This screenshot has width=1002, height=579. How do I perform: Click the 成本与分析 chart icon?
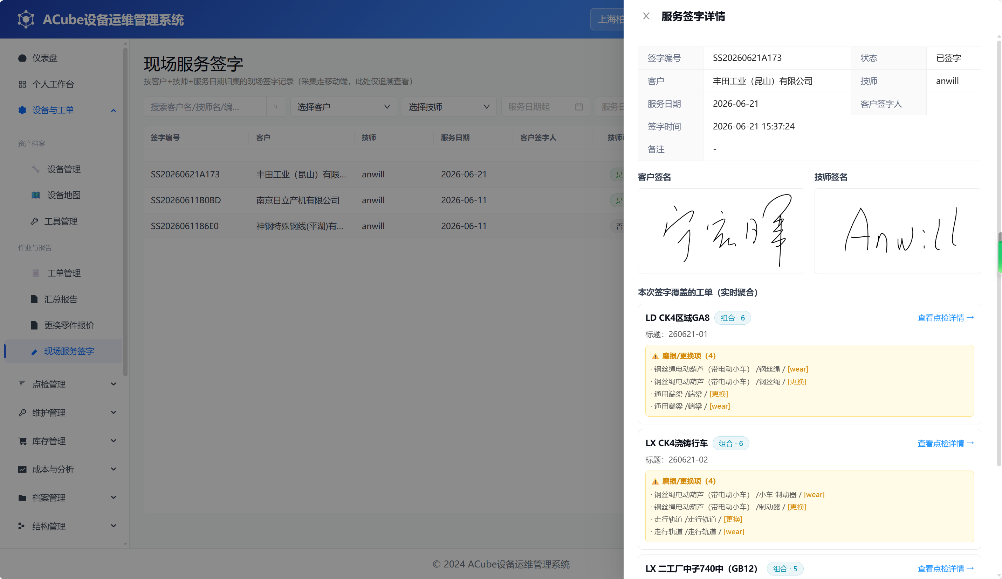pyautogui.click(x=22, y=469)
